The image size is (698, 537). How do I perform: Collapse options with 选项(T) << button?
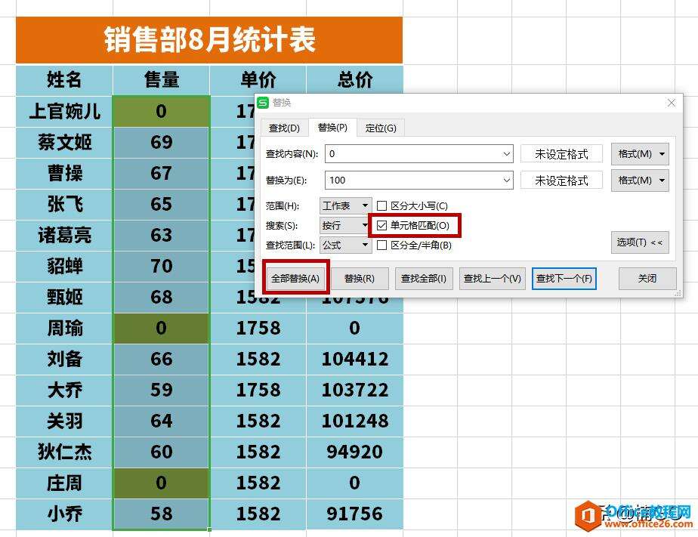pyautogui.click(x=640, y=242)
